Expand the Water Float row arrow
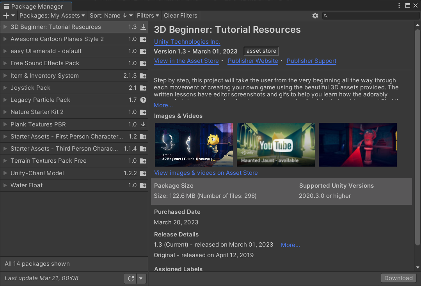Viewport: 421px width, 286px height. (5, 185)
